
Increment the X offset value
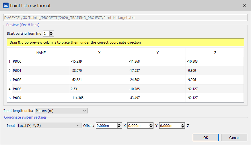click(x=119, y=124)
